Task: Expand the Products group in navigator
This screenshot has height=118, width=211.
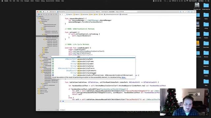Action: click(x=38, y=93)
